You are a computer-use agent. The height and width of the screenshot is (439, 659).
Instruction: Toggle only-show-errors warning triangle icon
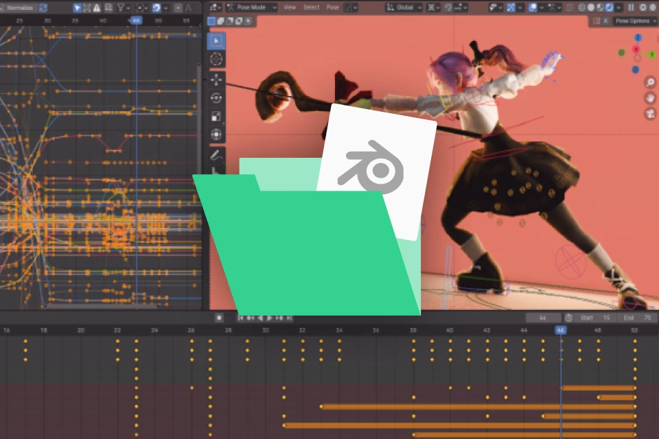(x=97, y=8)
